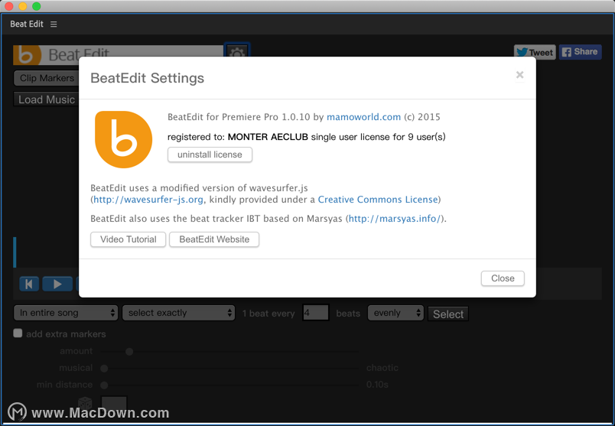Close the settings dialog with the X
Viewport: 615px width, 426px height.
click(519, 74)
